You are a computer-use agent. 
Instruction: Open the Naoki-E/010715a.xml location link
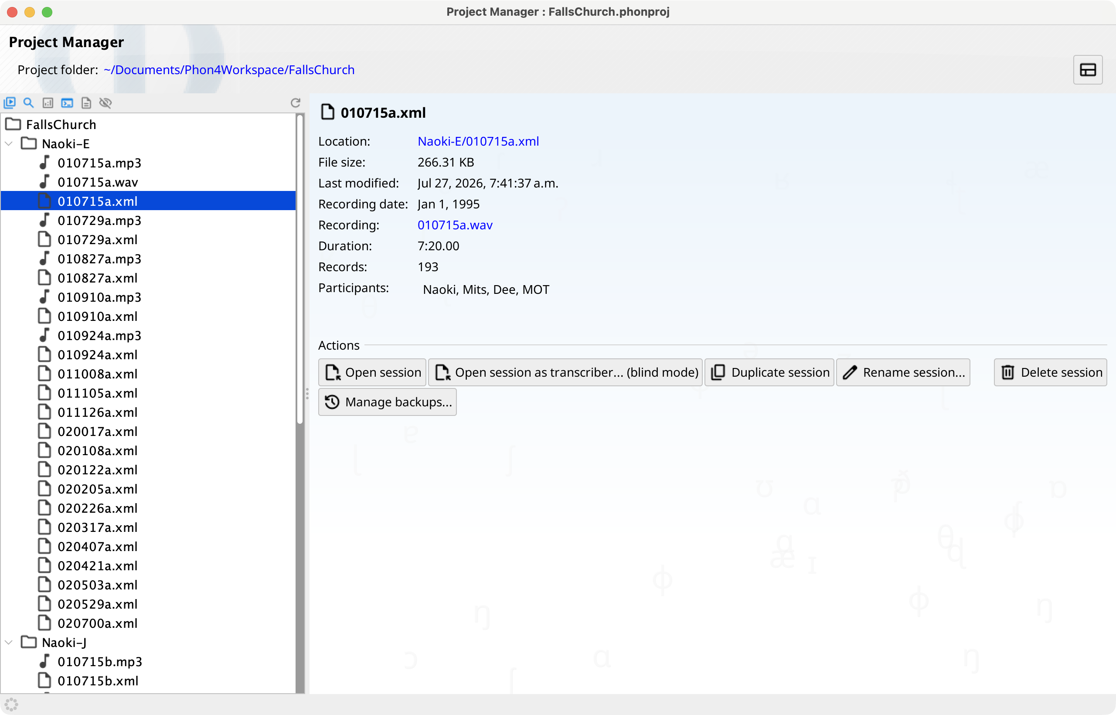click(478, 141)
